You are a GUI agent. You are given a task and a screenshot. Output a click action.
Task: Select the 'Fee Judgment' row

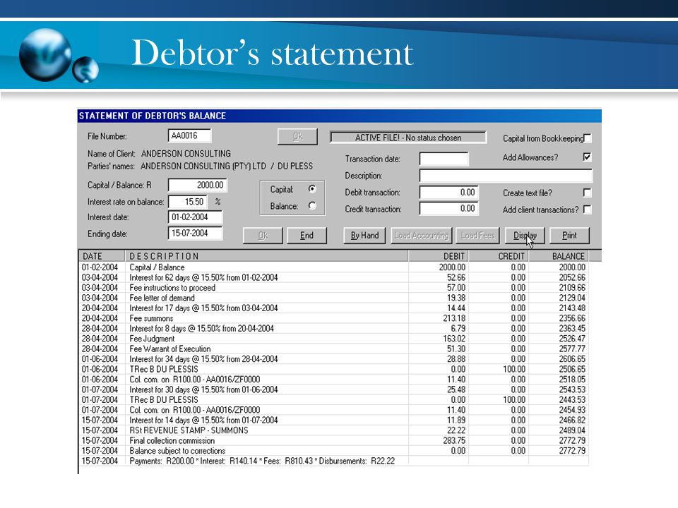(x=334, y=339)
